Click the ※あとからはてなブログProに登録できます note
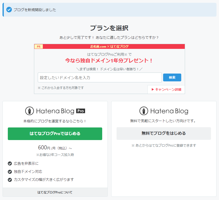 164,146
